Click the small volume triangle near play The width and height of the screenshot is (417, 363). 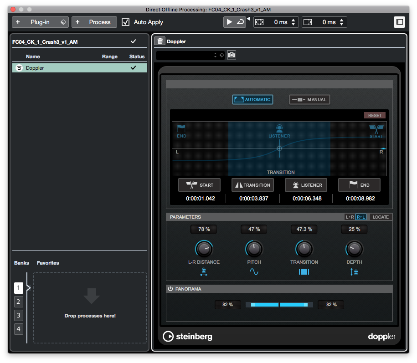[248, 19]
